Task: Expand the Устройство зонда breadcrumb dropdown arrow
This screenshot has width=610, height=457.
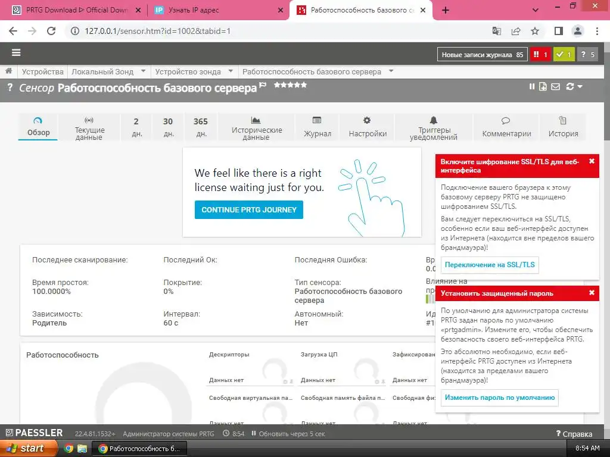Action: 231,71
